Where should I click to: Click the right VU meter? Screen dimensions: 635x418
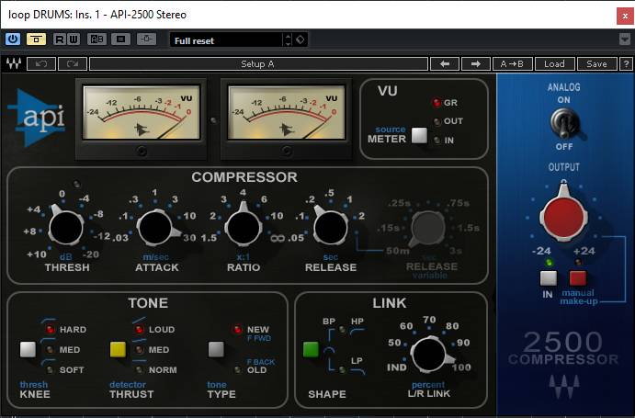point(287,112)
